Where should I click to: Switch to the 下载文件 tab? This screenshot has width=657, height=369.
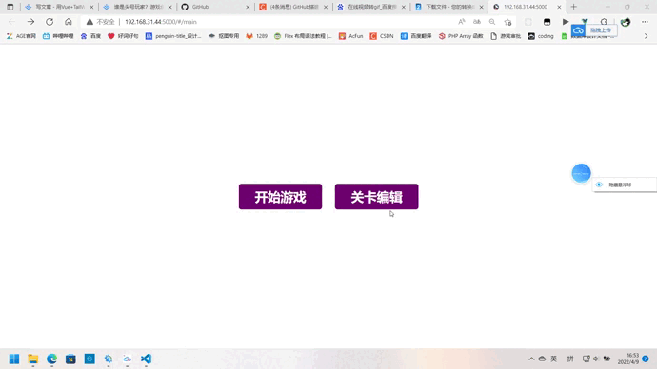point(449,7)
